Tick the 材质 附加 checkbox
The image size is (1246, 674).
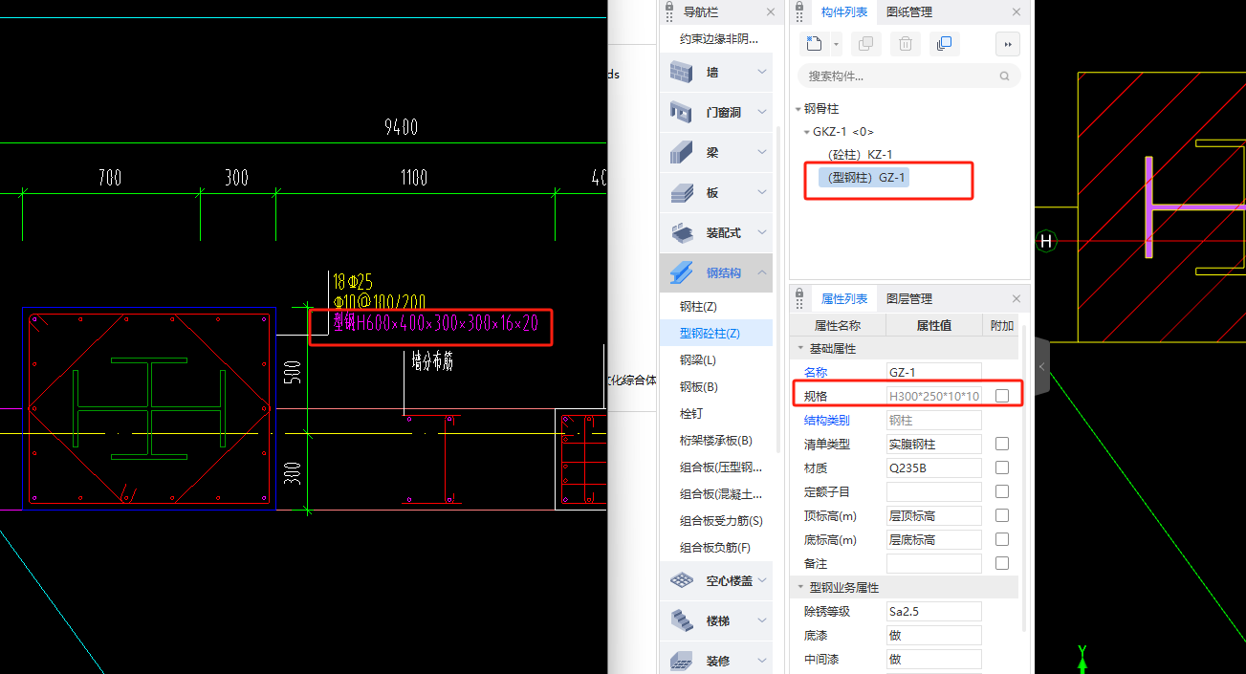1002,467
